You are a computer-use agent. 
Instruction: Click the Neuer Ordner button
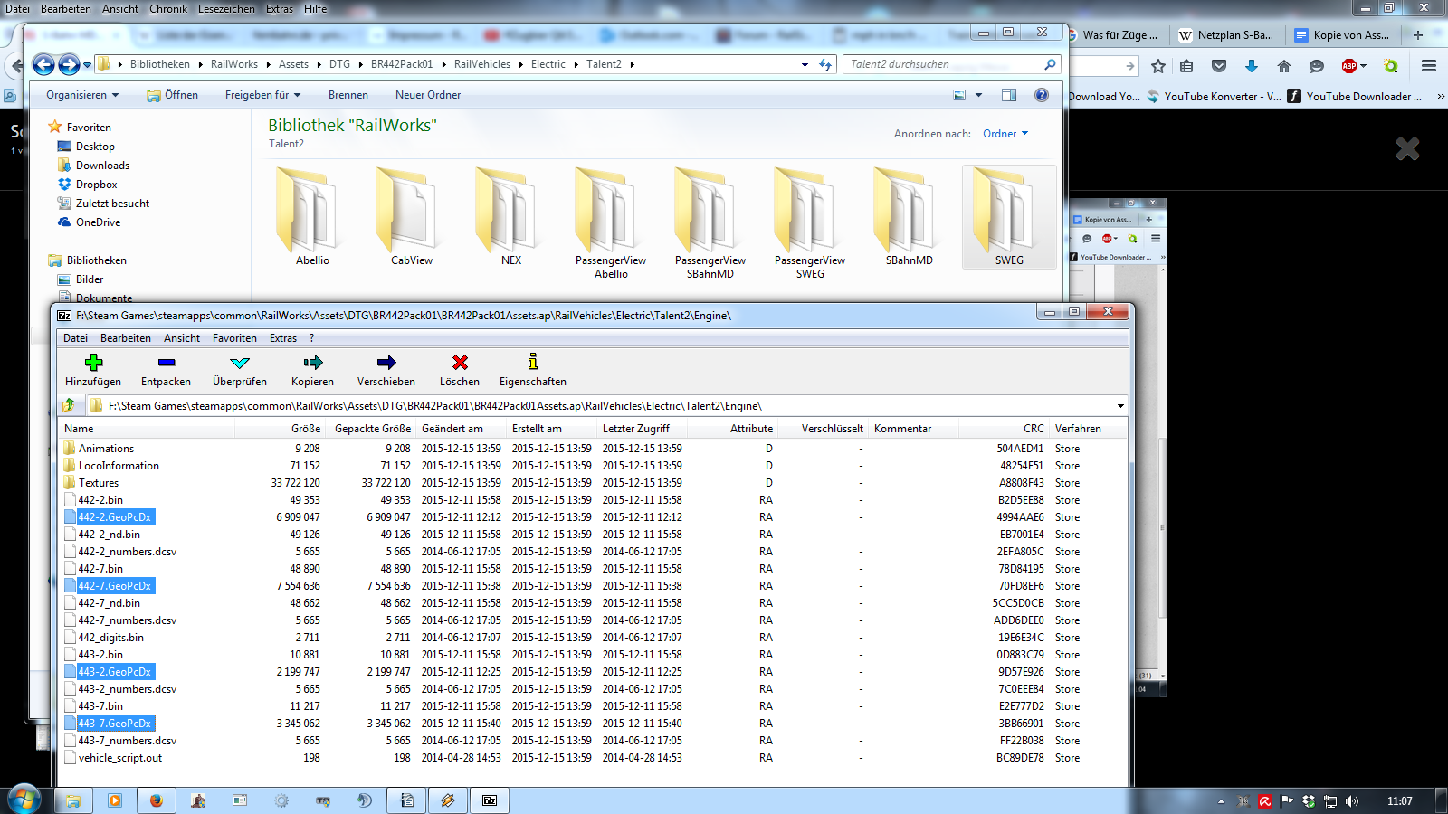point(428,95)
